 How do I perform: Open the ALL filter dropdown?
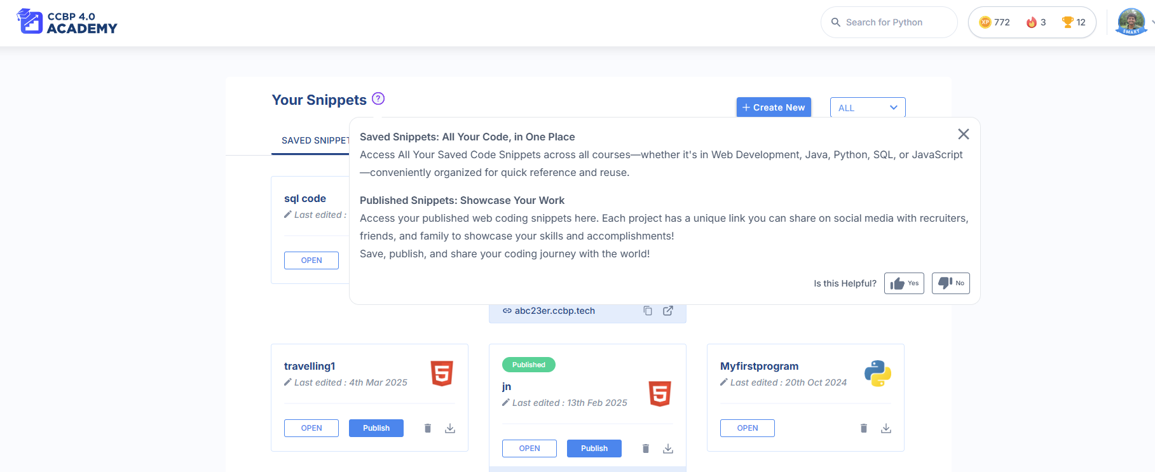[868, 107]
